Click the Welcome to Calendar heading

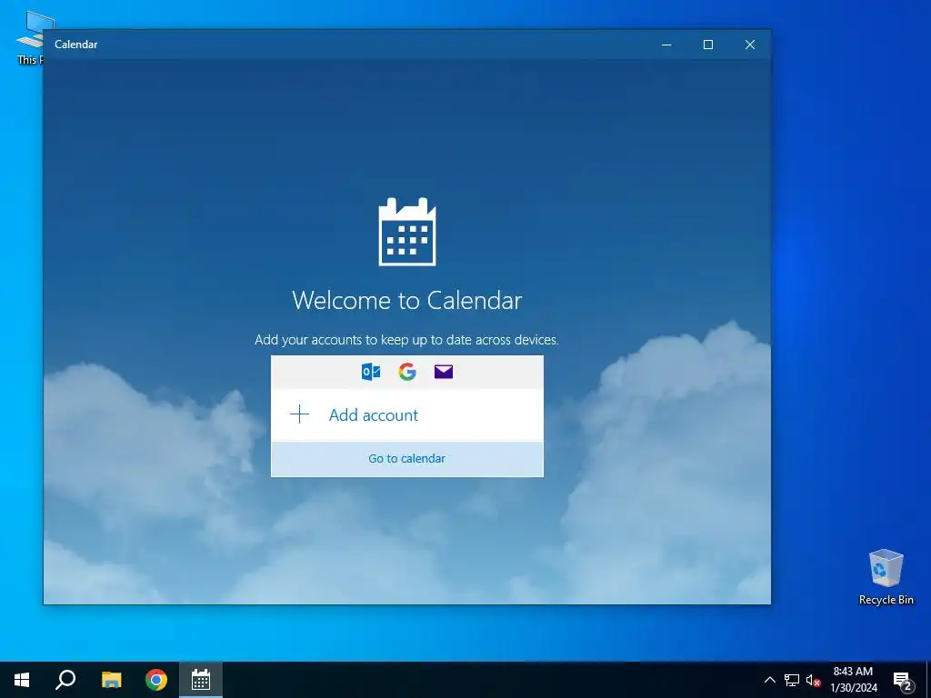[x=406, y=300]
